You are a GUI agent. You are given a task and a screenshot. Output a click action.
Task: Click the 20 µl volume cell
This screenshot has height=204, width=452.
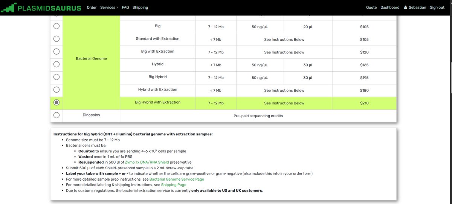(307, 26)
